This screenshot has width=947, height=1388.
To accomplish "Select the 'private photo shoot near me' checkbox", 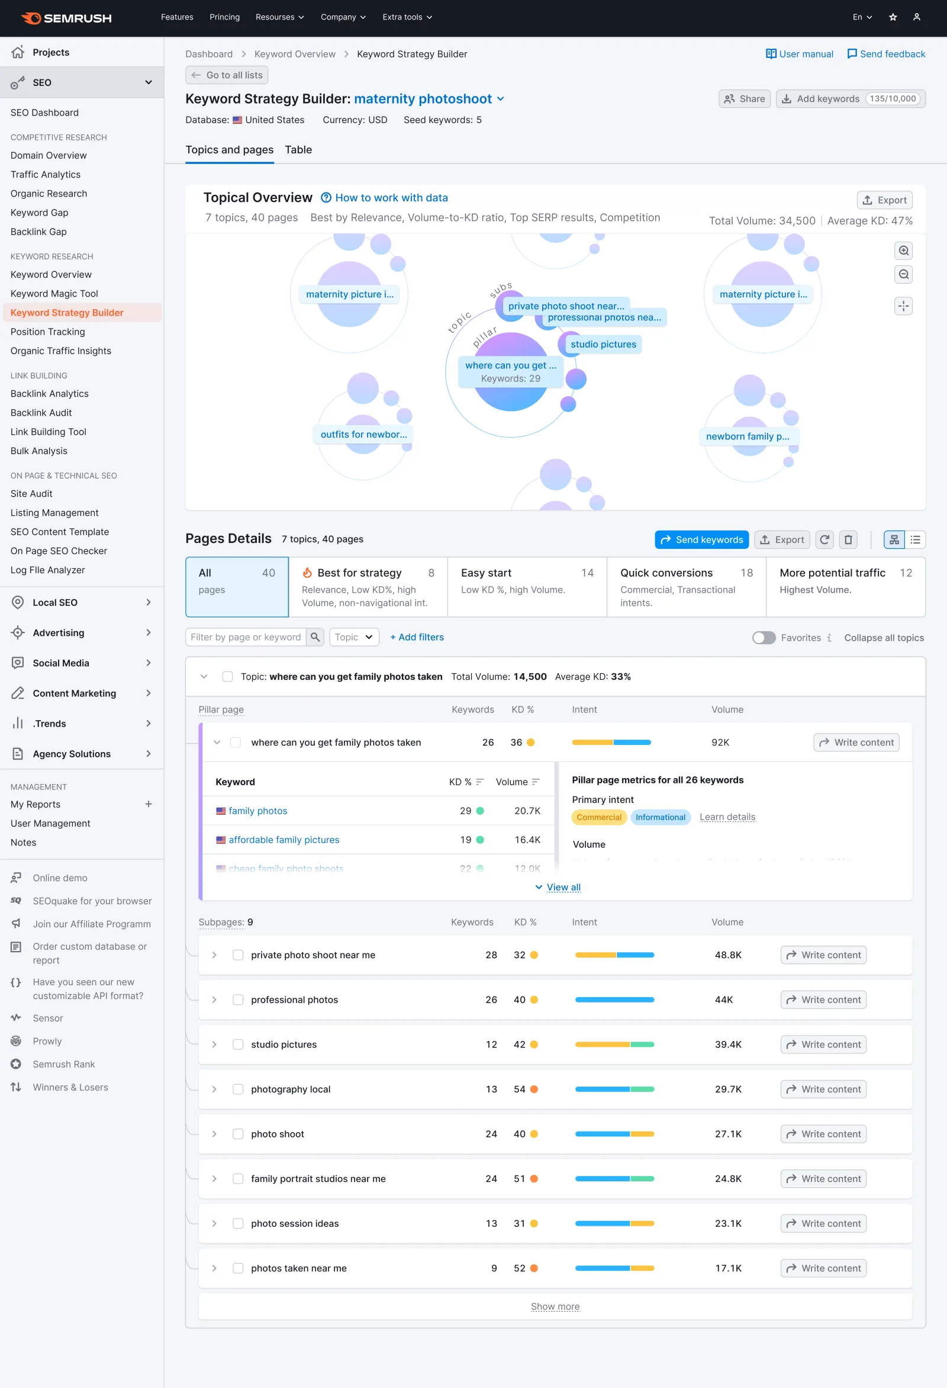I will point(239,955).
